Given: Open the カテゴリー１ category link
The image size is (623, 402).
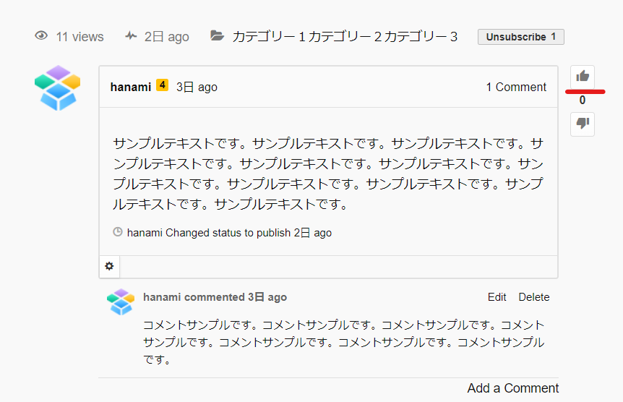Looking at the screenshot, I should coord(269,37).
